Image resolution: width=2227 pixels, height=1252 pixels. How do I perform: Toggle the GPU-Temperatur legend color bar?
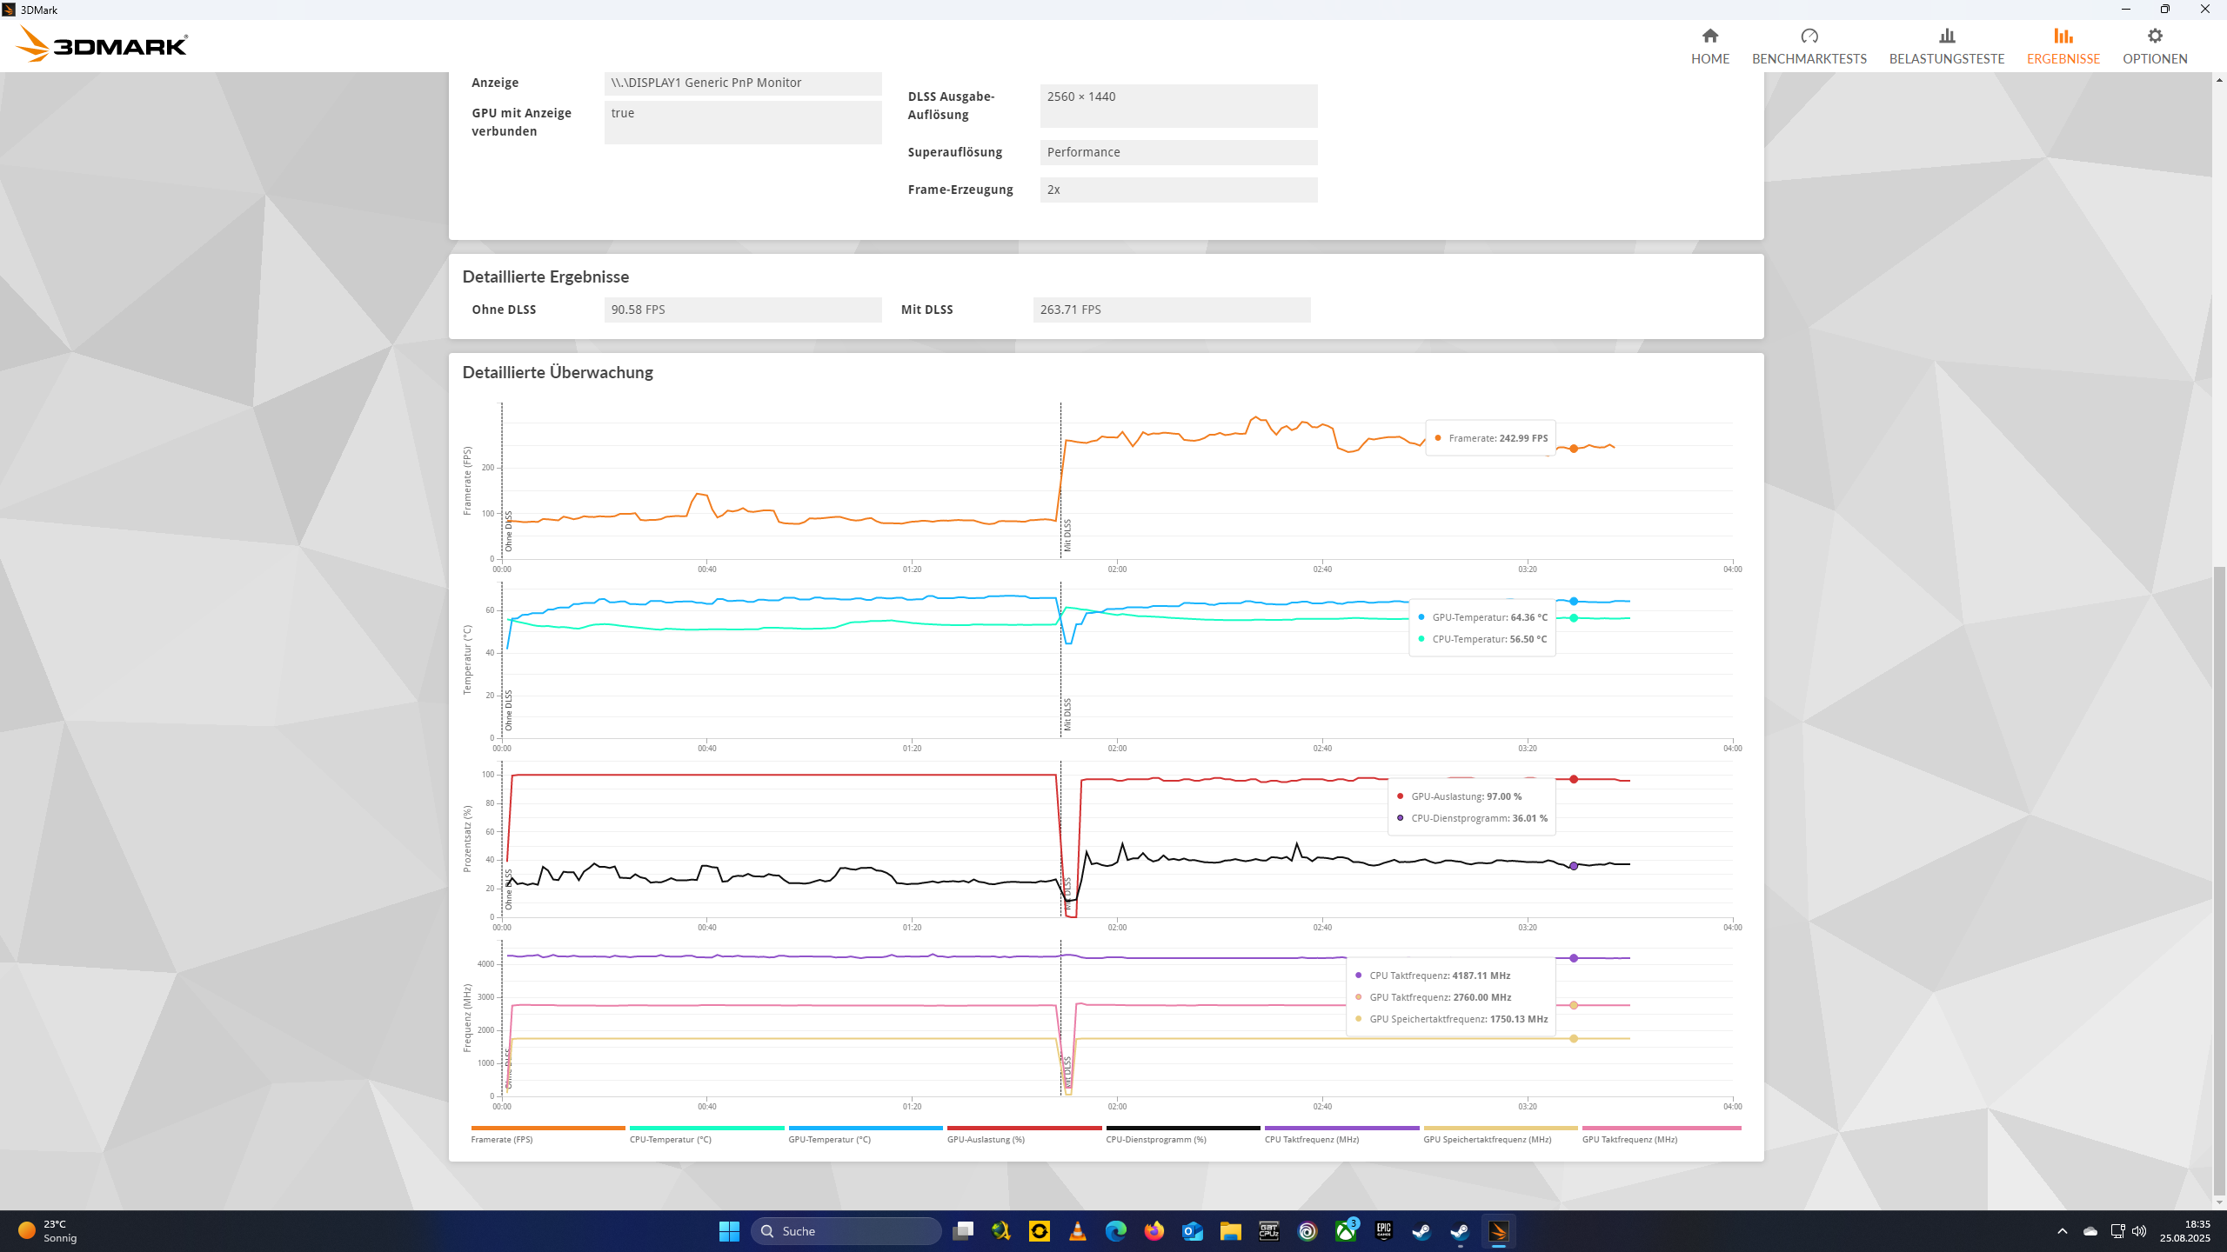865,1129
